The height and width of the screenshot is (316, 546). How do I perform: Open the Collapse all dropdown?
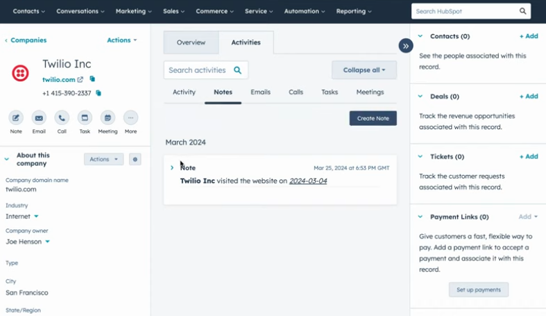click(x=364, y=70)
